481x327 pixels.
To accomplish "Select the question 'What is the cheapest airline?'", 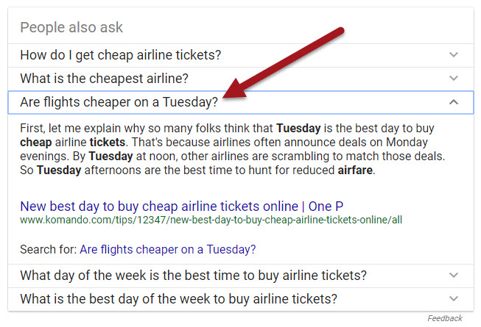I will click(x=105, y=78).
